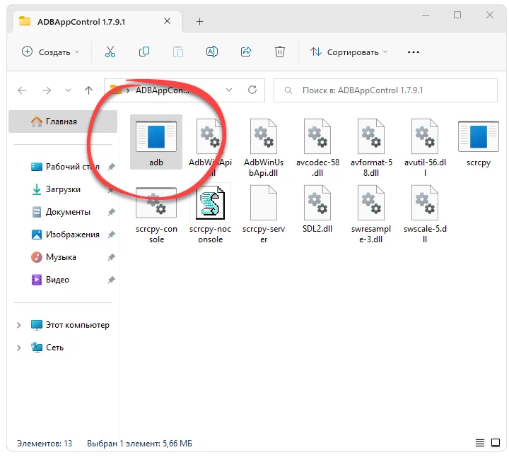Screen dimensions: 509x457
Task: Select the swscale-5.dll file
Action: click(x=425, y=215)
